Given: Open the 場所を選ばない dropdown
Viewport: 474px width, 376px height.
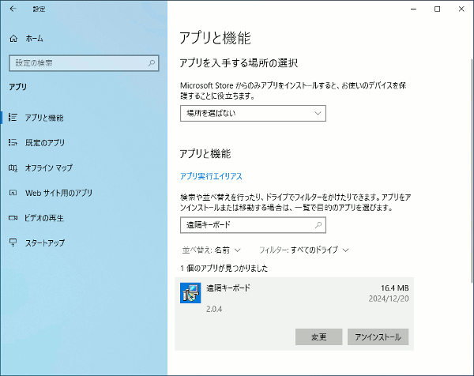Looking at the screenshot, I should point(253,113).
